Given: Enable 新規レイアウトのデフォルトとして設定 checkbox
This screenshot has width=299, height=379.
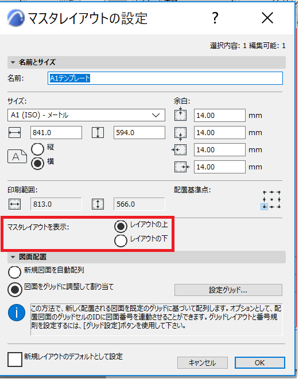Looking at the screenshot, I should point(15,360).
